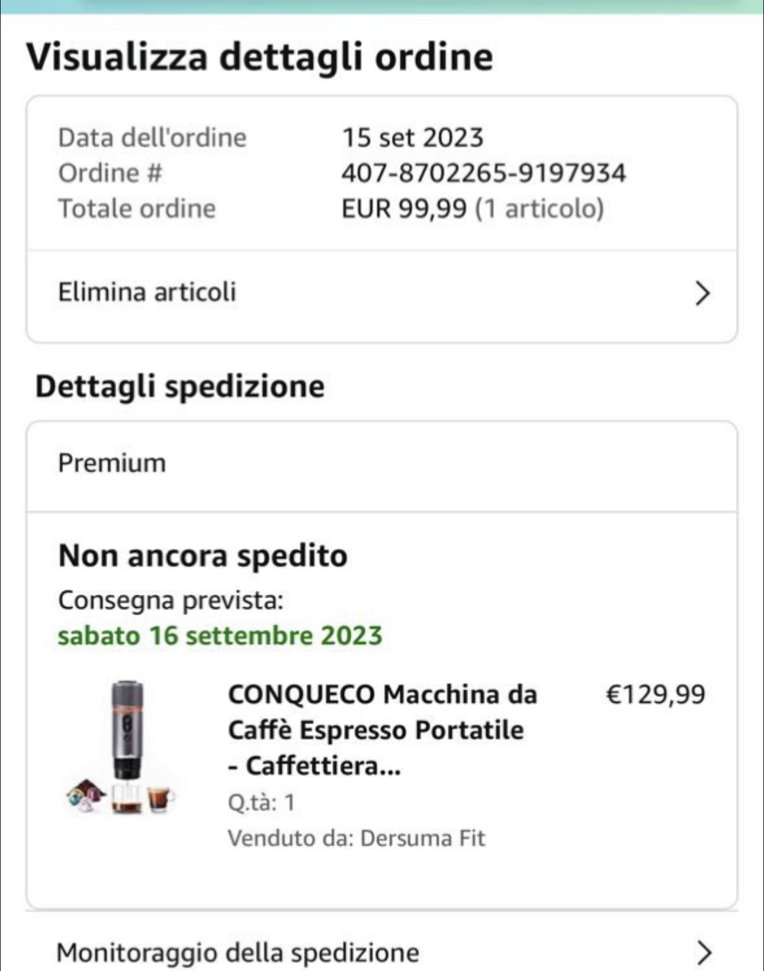Tap the Non ancora spedito status heading

point(203,556)
